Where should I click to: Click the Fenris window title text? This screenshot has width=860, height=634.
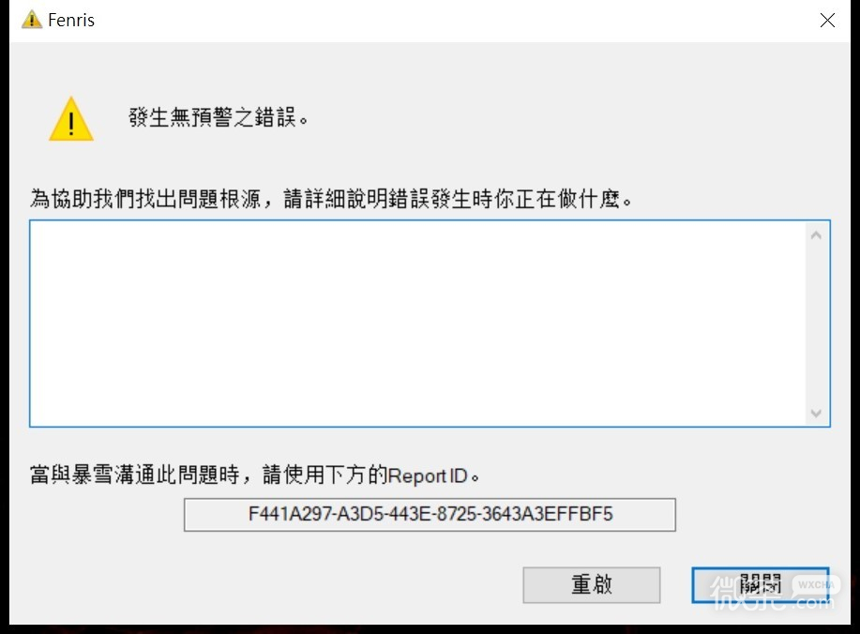[x=71, y=21]
